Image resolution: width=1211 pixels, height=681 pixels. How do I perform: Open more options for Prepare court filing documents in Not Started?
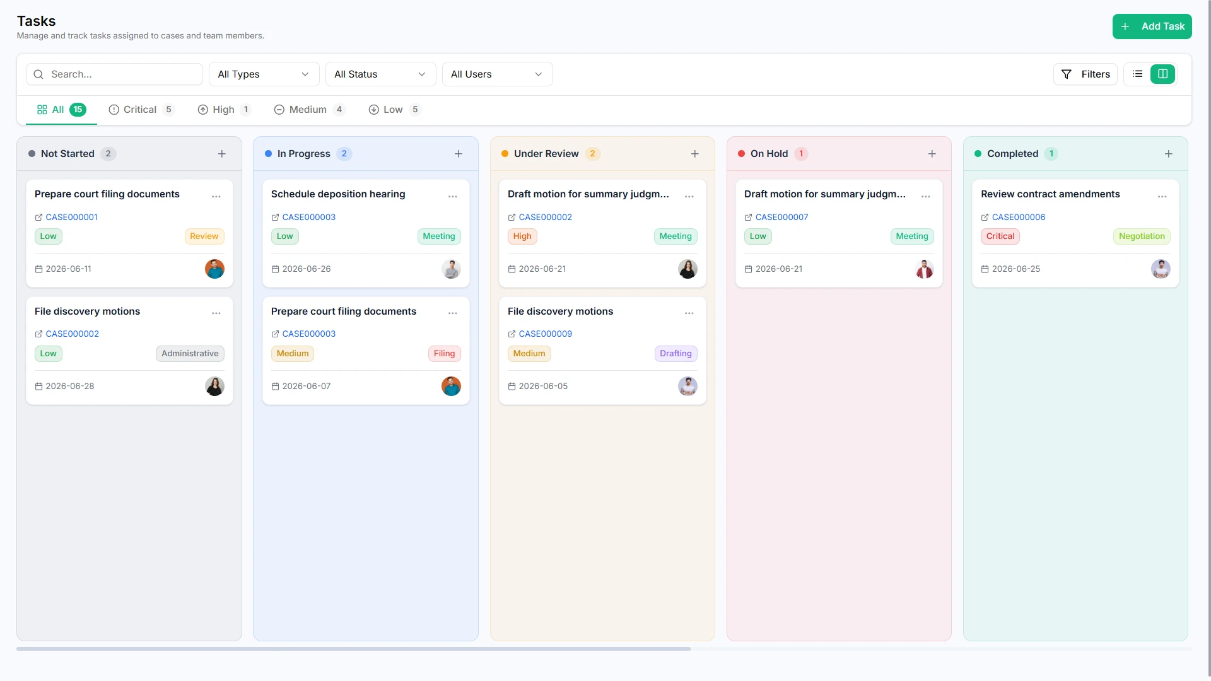pos(216,197)
